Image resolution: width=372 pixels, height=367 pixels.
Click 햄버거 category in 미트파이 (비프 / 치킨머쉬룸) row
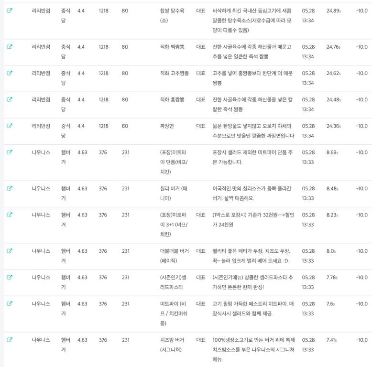click(x=66, y=309)
